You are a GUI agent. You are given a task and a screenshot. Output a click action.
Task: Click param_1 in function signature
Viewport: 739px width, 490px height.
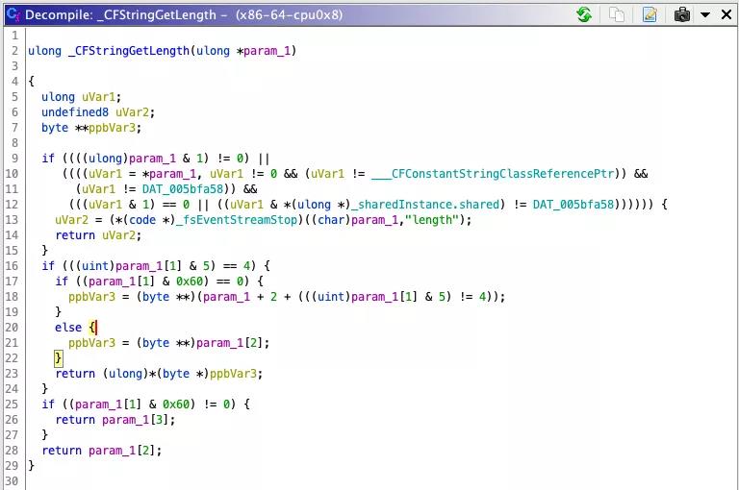267,51
